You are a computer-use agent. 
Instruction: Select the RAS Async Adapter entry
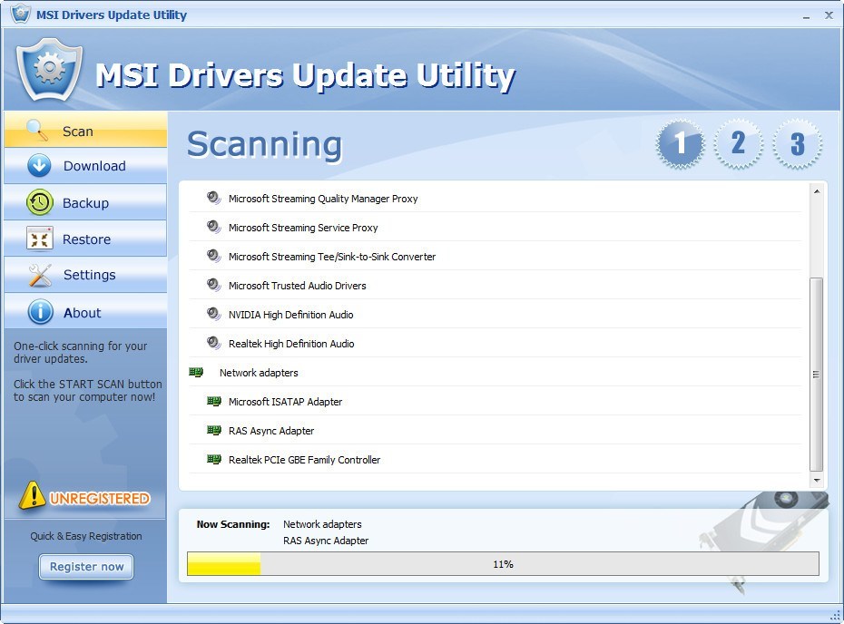coord(270,431)
